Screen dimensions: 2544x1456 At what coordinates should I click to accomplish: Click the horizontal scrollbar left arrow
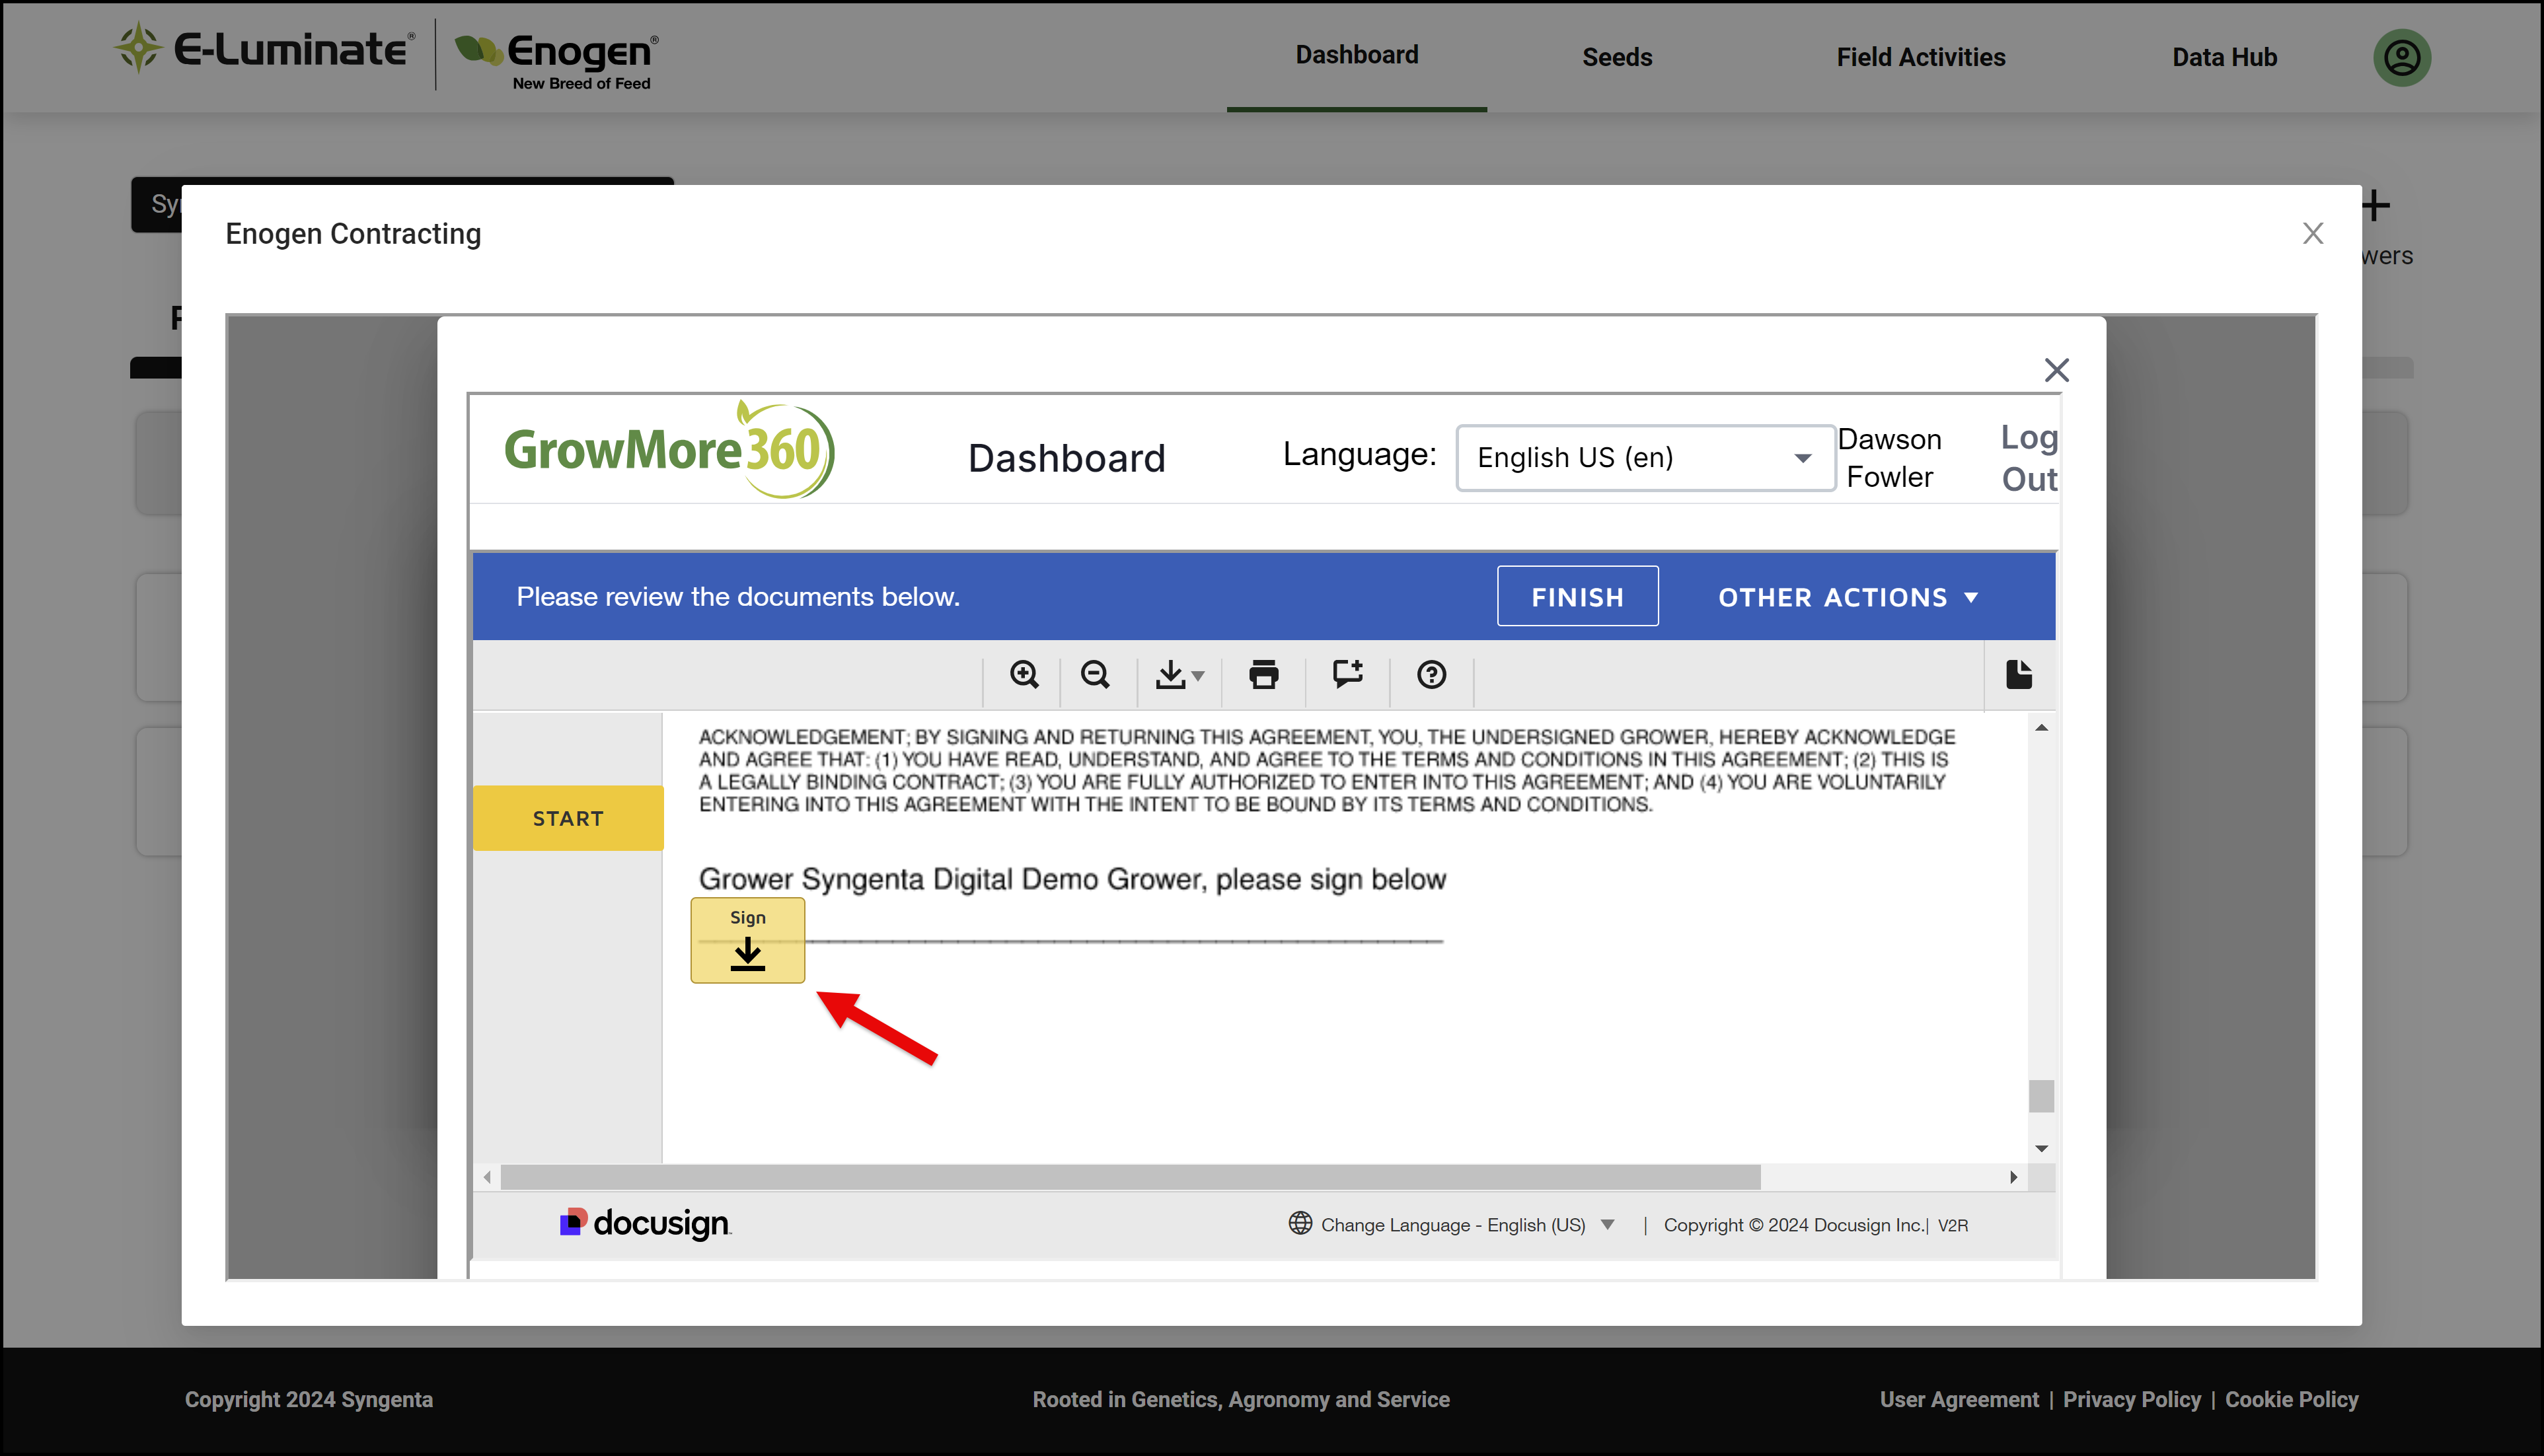point(487,1177)
